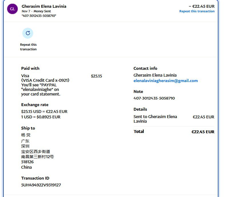
Task: Open the elenalaviniagherasim@gmail.com email link
Action: coord(165,81)
